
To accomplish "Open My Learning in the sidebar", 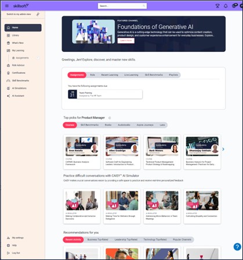I will click(18, 51).
